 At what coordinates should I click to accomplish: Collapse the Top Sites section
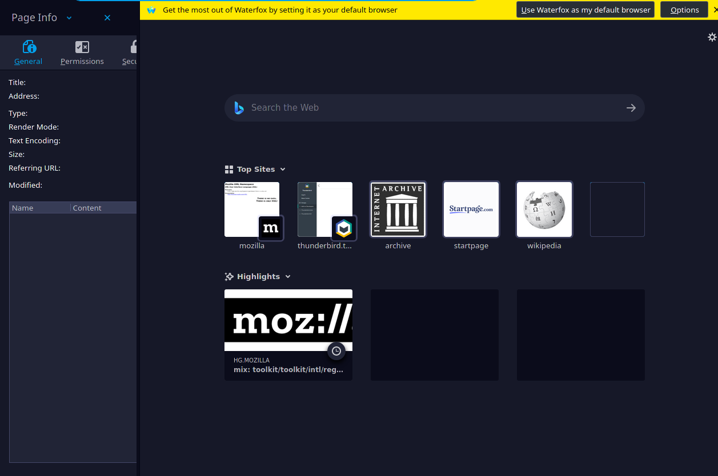pyautogui.click(x=282, y=169)
